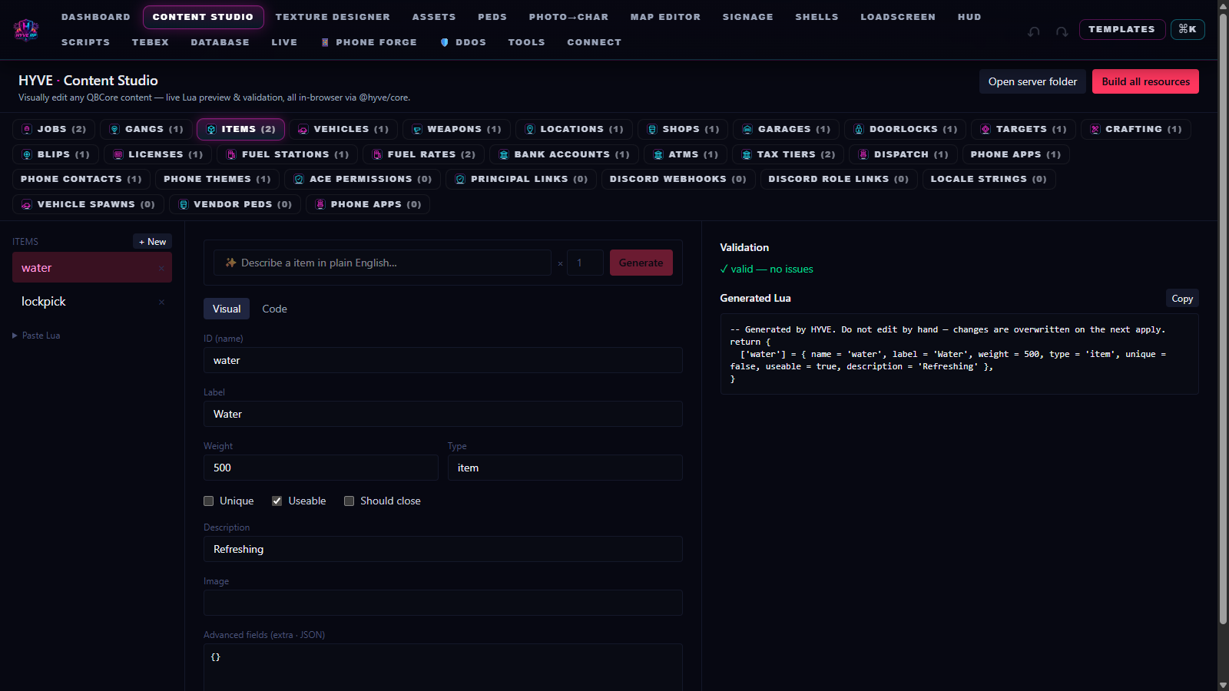This screenshot has width=1229, height=691.
Task: Open the Database menu item
Action: 220,42
